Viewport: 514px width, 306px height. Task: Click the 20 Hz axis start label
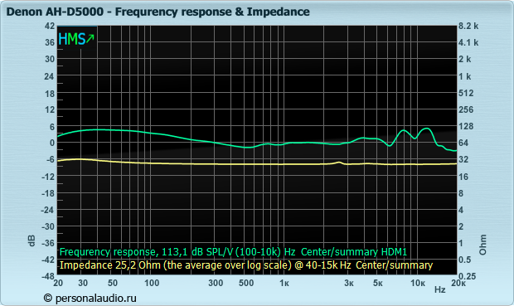[x=58, y=283]
